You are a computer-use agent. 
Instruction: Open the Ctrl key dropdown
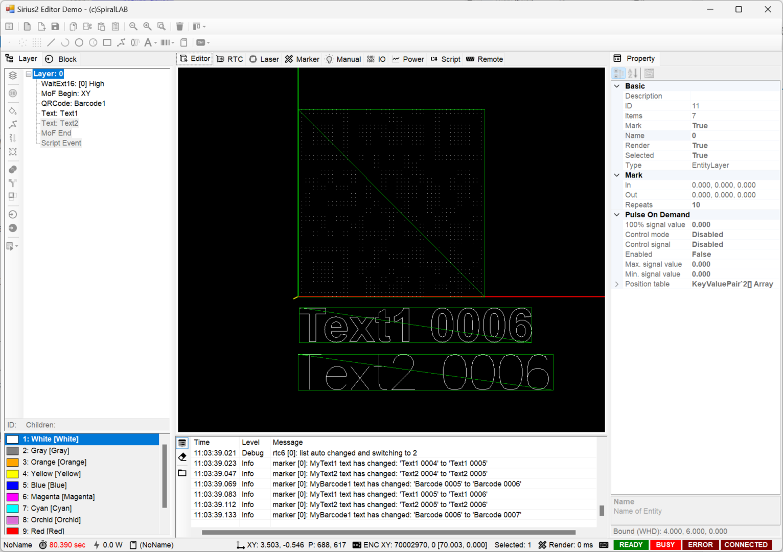(208, 43)
